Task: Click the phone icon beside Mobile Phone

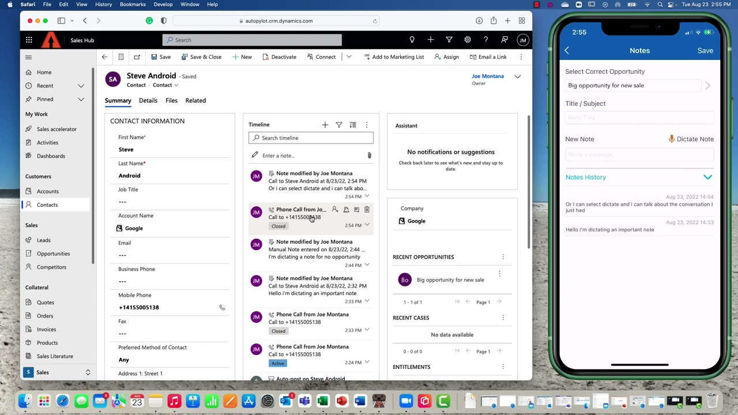Action: (x=222, y=307)
